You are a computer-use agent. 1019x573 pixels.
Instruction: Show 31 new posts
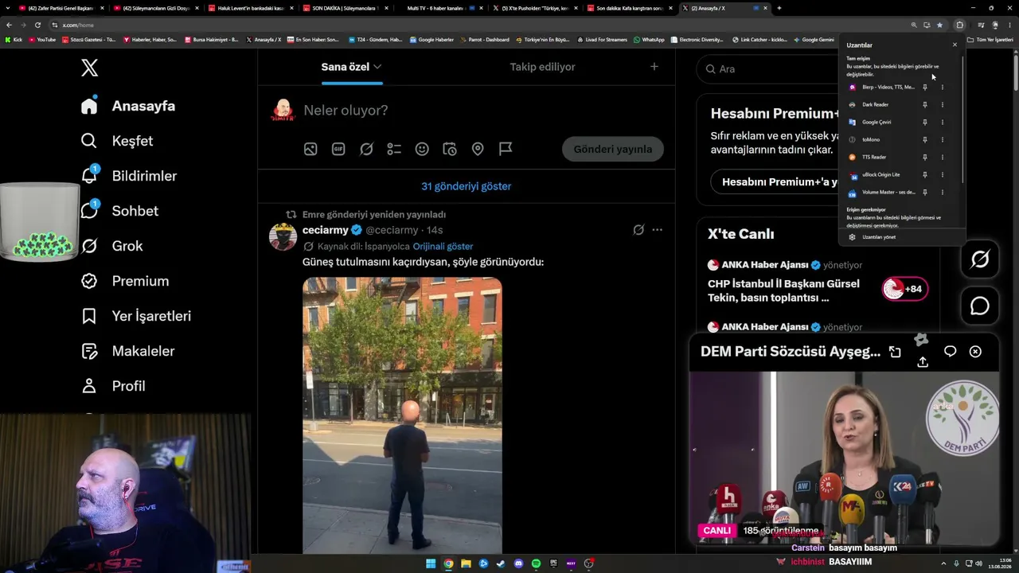(x=467, y=186)
